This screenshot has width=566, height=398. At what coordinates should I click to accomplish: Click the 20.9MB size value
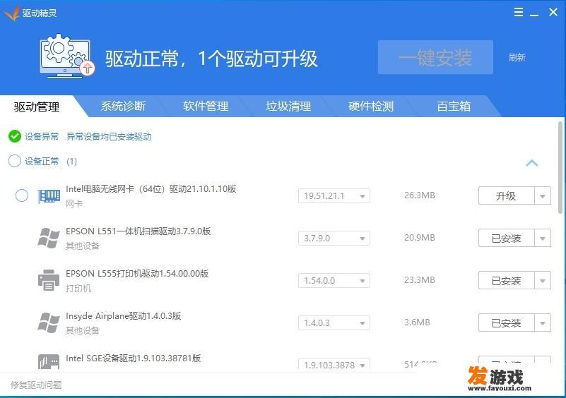coord(420,238)
